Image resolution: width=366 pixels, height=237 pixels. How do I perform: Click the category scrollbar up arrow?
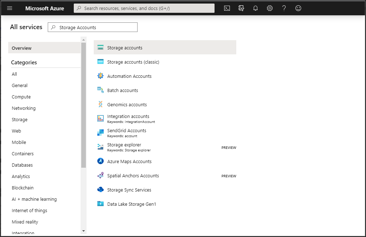[83, 40]
